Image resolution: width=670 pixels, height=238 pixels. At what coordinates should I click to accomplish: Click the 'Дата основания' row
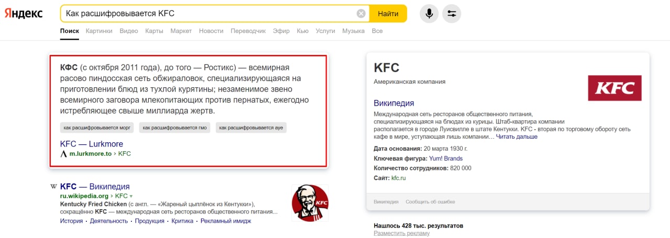(x=421, y=149)
